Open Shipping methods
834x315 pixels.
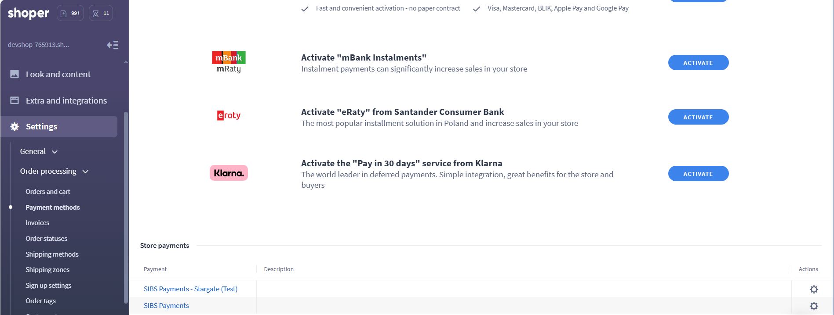coord(52,254)
